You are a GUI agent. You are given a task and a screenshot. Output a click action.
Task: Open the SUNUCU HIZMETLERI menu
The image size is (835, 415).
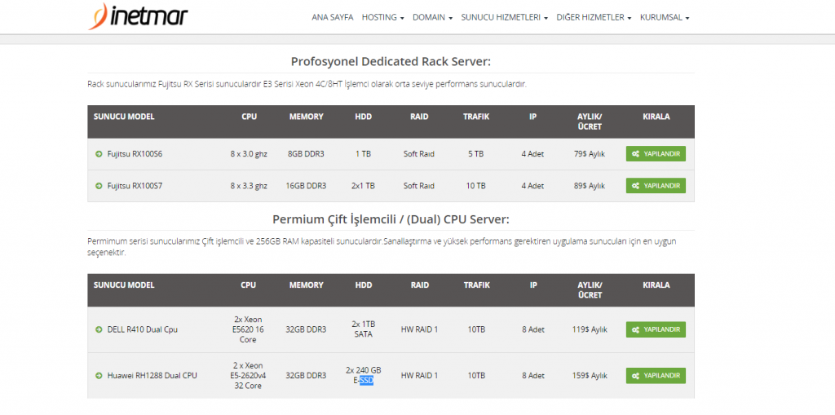tap(504, 17)
